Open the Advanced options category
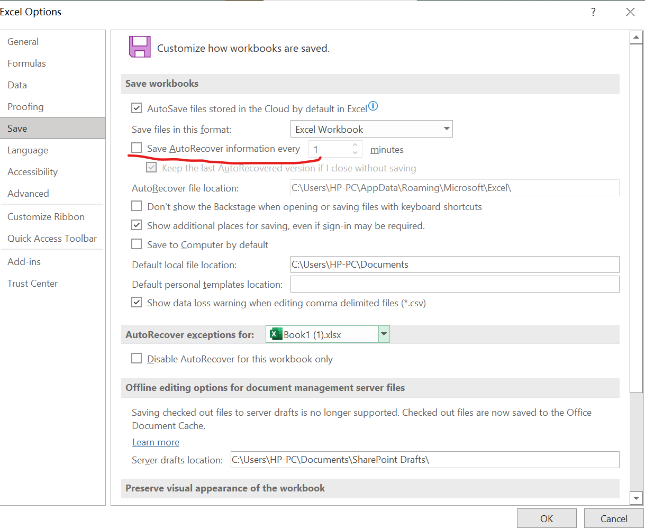 [52, 194]
